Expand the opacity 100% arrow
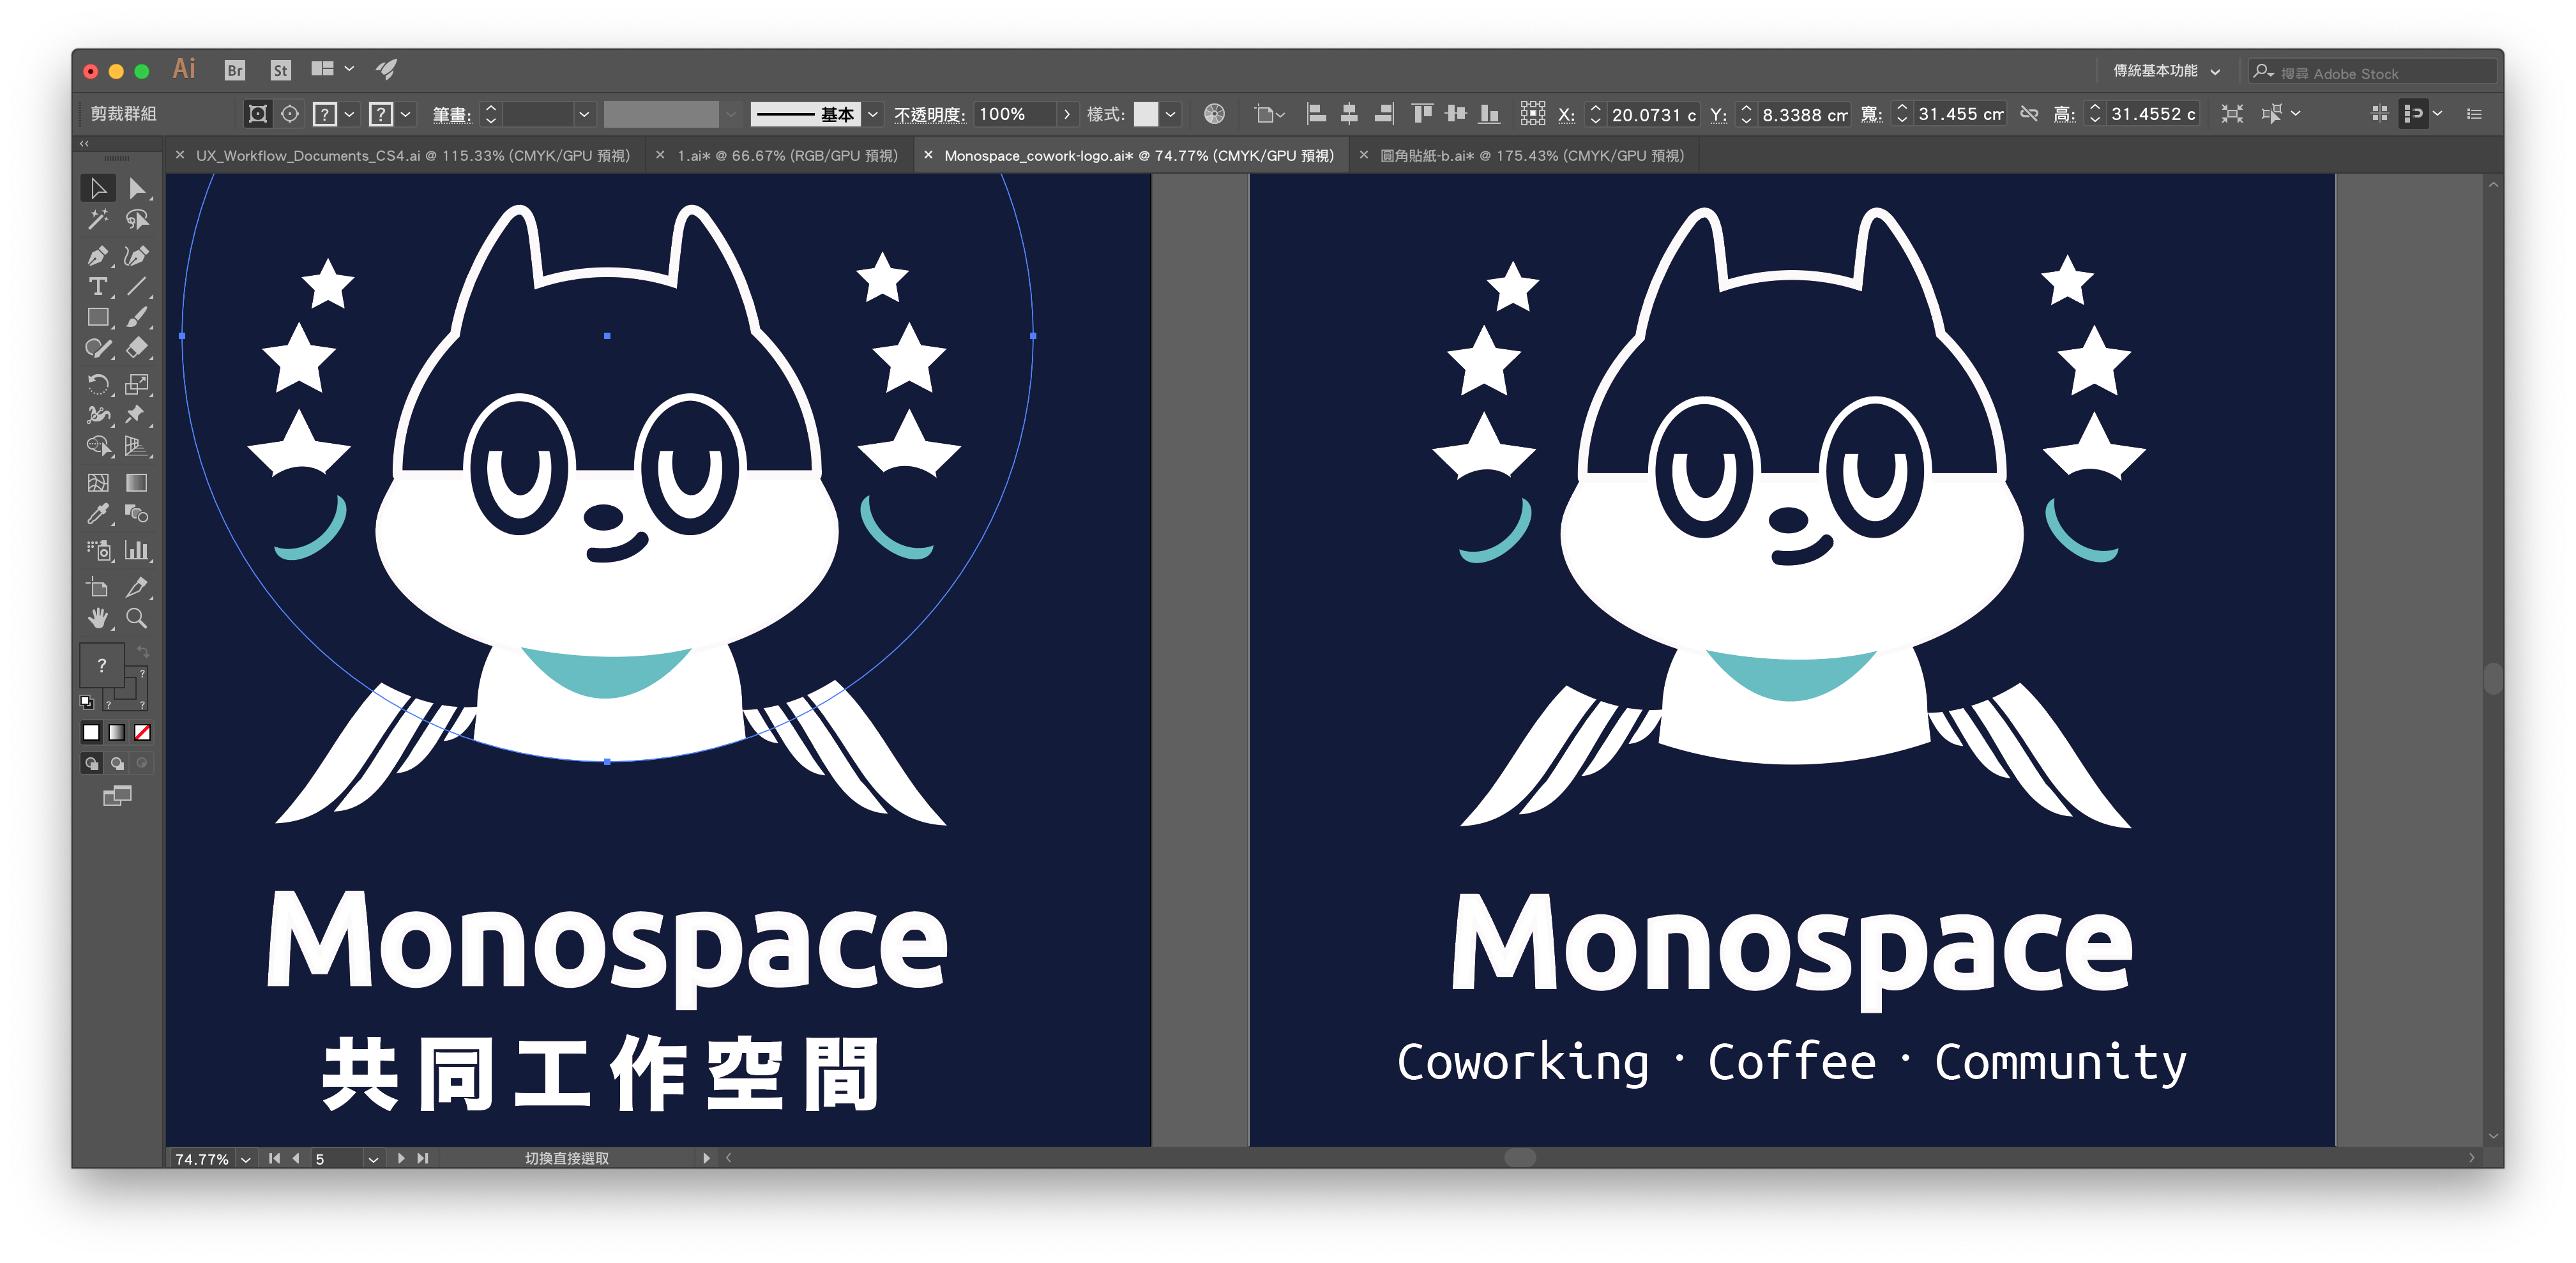 click(1067, 115)
